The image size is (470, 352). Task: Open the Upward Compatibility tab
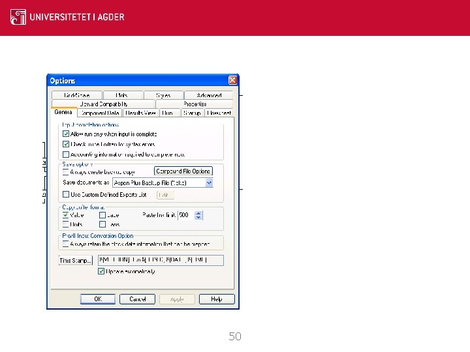(103, 104)
